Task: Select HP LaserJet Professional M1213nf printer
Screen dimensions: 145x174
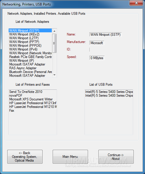Action: 33,103
